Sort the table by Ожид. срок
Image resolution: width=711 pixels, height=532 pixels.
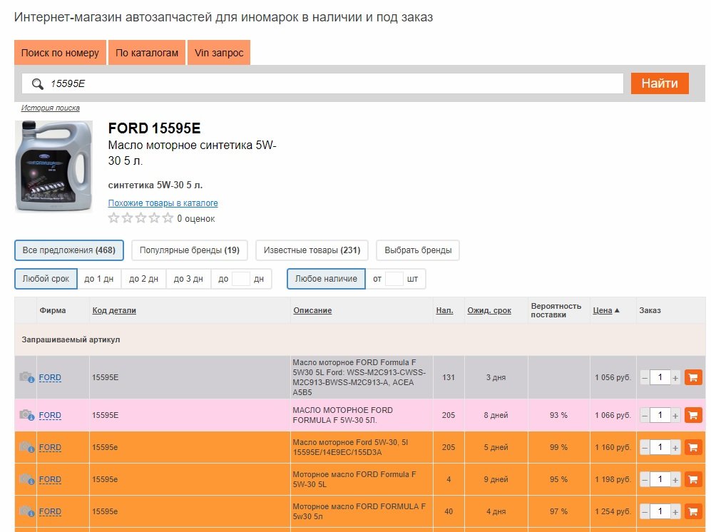[489, 311]
